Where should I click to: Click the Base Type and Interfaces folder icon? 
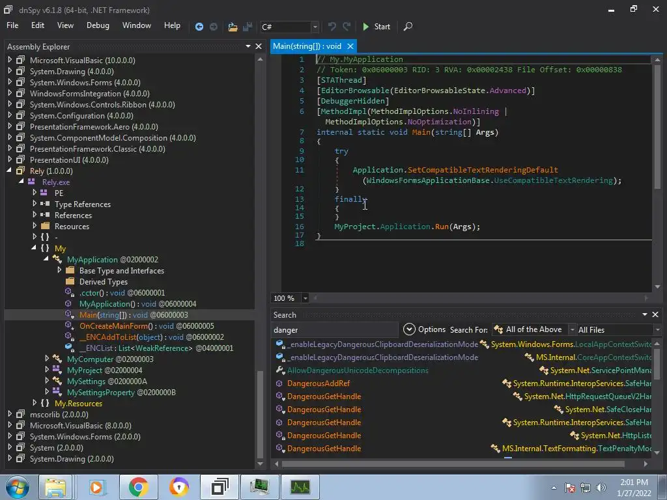pyautogui.click(x=70, y=270)
